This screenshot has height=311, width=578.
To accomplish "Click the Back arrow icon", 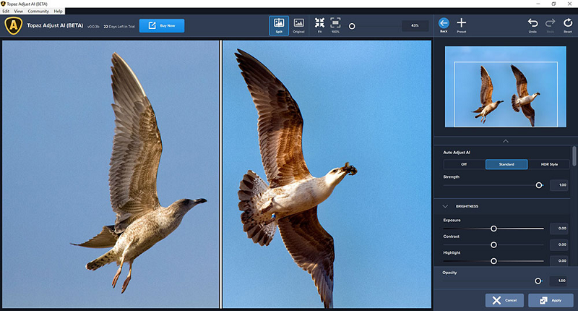I will [444, 25].
